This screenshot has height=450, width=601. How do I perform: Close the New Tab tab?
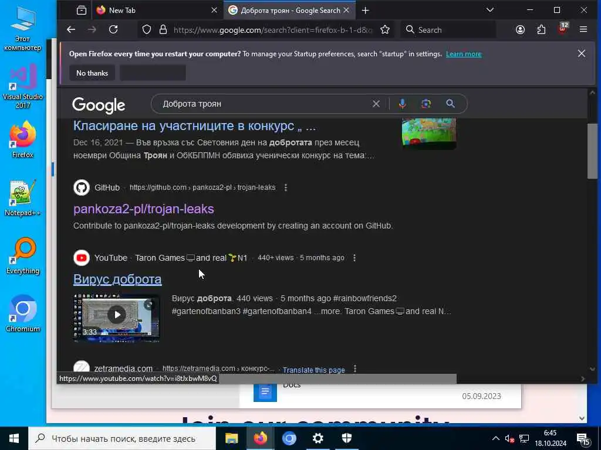click(x=214, y=11)
